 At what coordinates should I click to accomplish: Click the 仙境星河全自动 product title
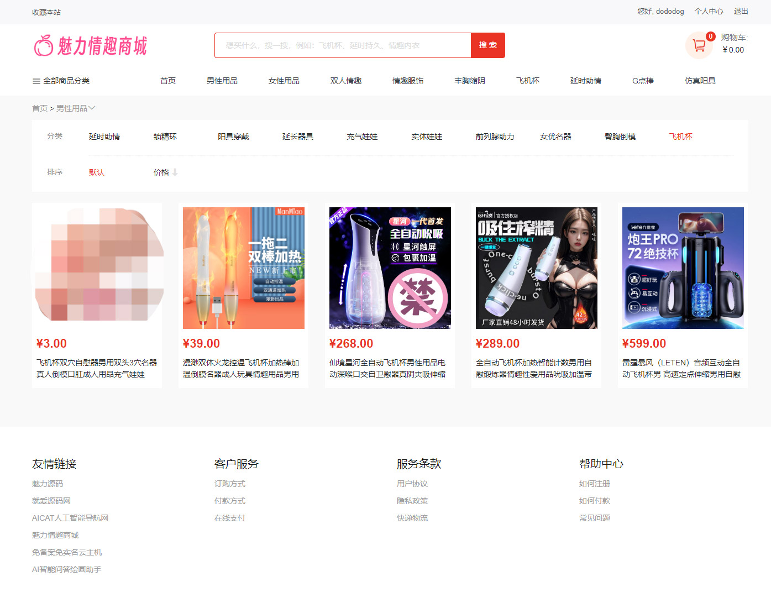387,369
